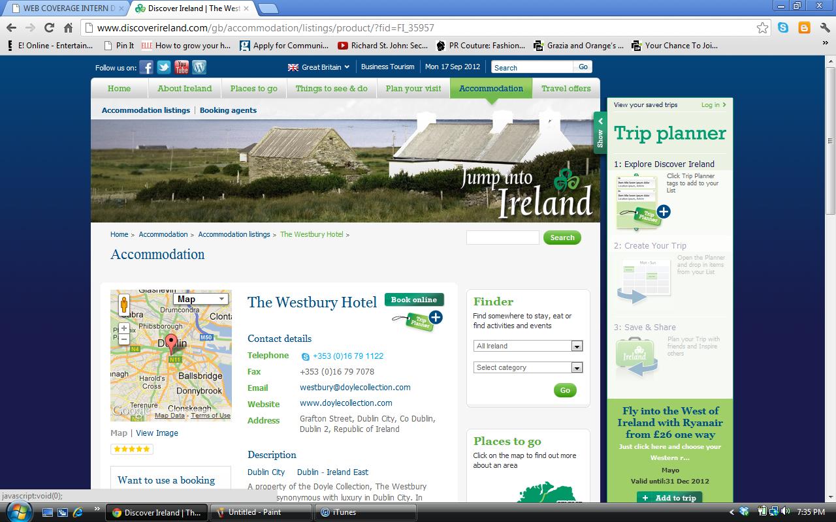Click the Street View pegman on map
The image size is (836, 522).
(x=124, y=305)
